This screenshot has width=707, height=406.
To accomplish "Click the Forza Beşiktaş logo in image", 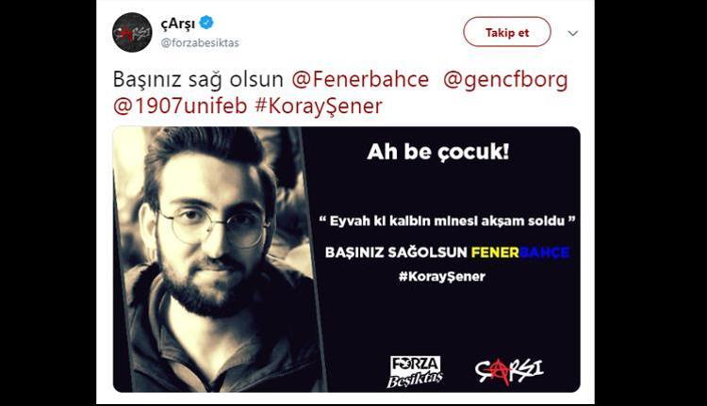I will click(x=416, y=371).
